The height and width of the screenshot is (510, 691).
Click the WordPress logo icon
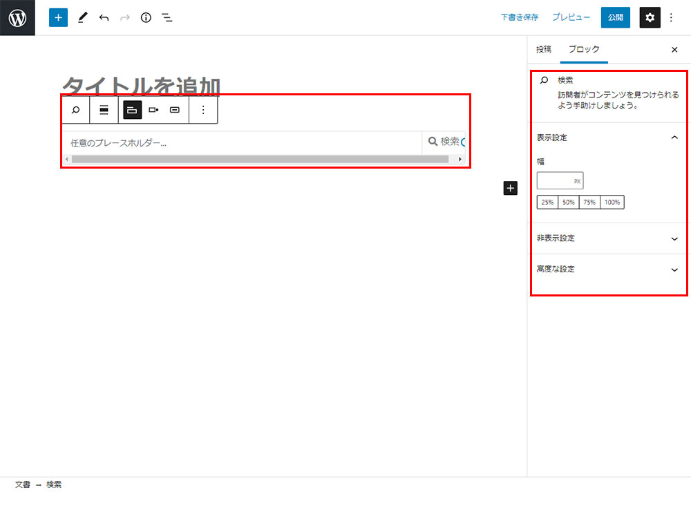tap(17, 17)
